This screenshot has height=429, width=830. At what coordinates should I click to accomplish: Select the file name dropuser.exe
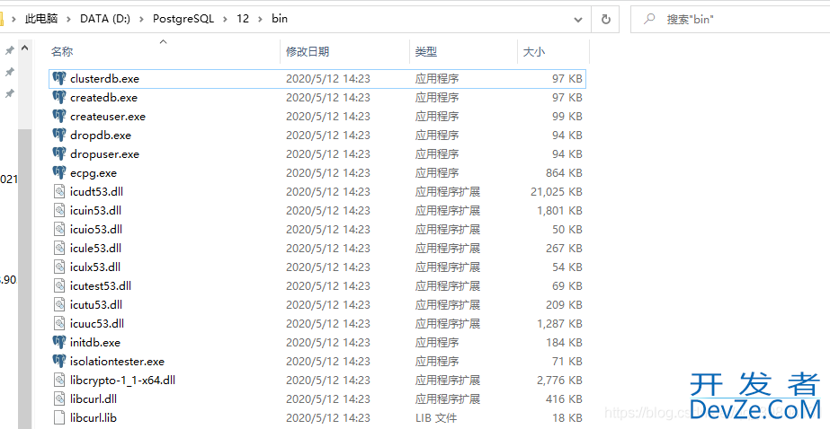pos(105,154)
